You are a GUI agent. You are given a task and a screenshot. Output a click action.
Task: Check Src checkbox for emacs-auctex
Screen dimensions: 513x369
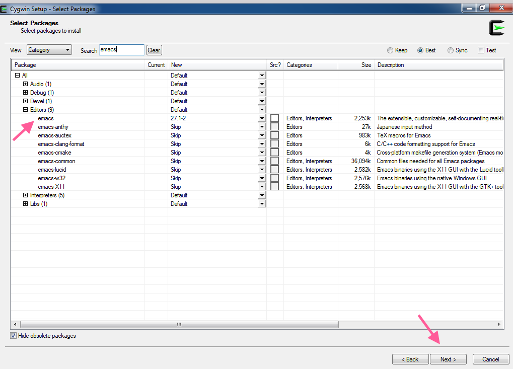coord(275,135)
